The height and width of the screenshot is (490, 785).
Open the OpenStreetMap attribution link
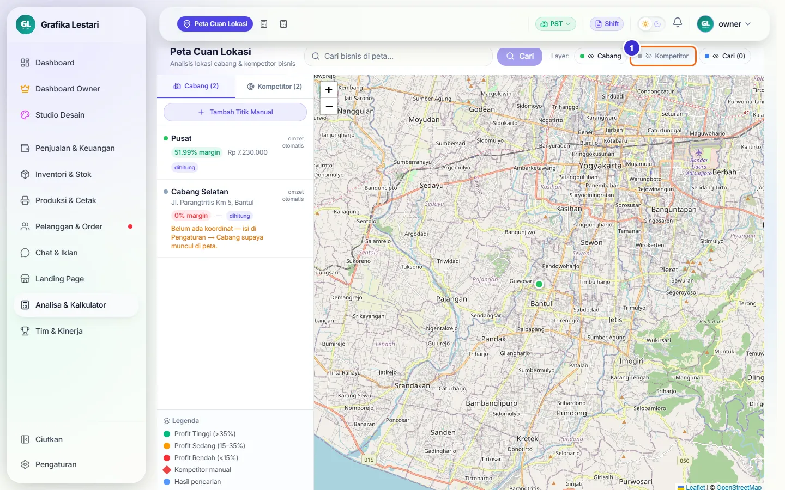pyautogui.click(x=739, y=487)
